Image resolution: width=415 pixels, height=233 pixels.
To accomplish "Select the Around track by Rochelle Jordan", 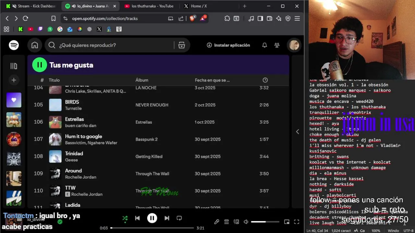I will 73,171.
